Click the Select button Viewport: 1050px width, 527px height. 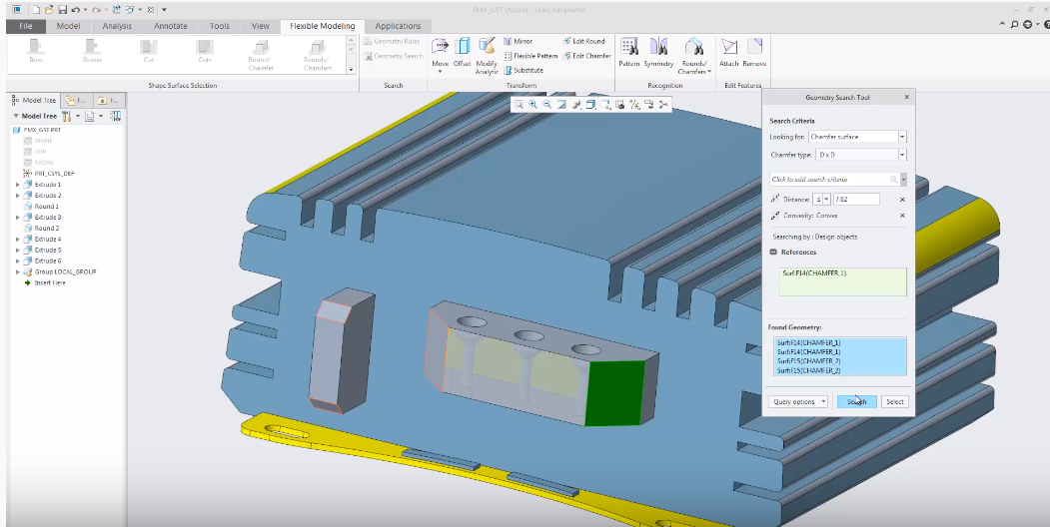pos(894,402)
